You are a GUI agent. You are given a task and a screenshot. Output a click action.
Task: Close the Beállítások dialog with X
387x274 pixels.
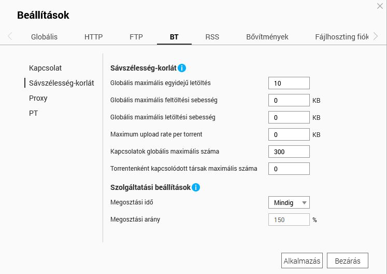[380, 6]
